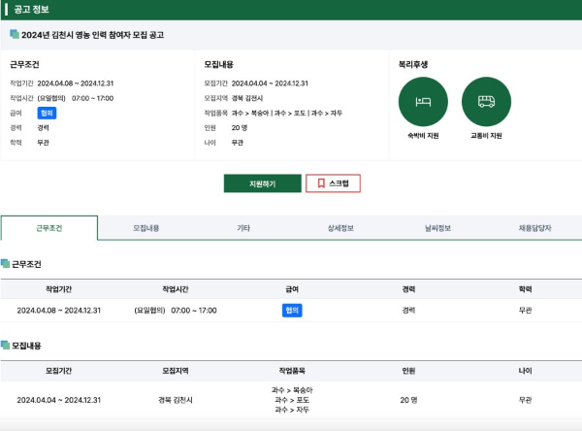Click 모집기간 2024.04.04 ~ 2024.12.31 in summary card

click(x=256, y=83)
